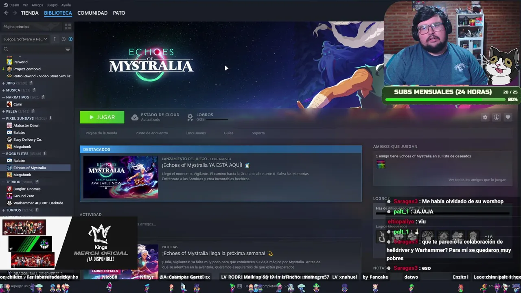Image resolution: width=521 pixels, height=293 pixels.
Task: Open the Juegos, Software filter dropdown
Action: click(26, 39)
